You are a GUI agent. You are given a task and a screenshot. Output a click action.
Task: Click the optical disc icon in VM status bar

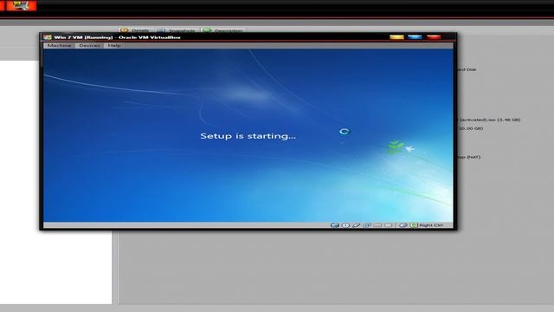click(345, 225)
